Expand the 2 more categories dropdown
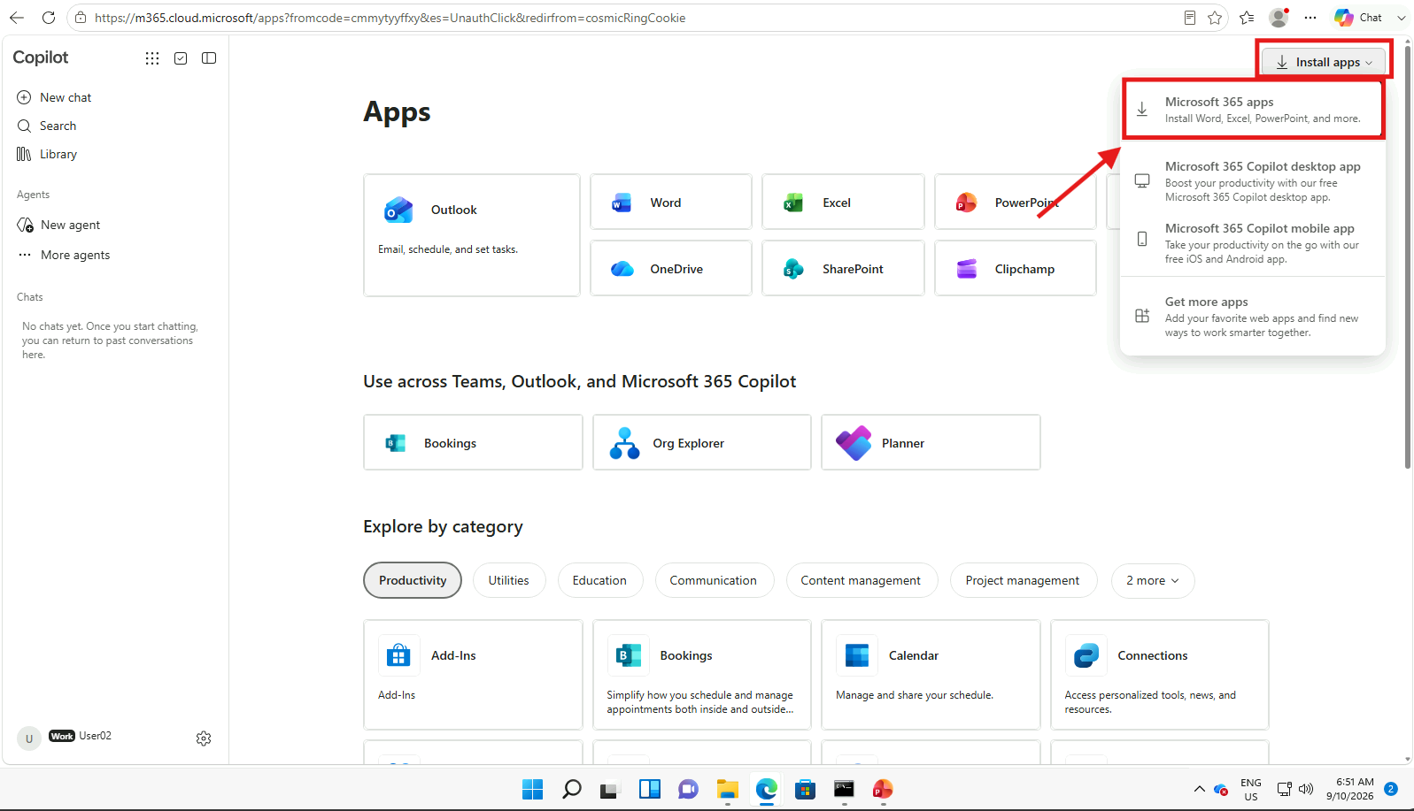 point(1153,580)
